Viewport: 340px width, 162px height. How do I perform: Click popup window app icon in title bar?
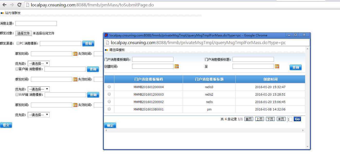tap(106, 35)
